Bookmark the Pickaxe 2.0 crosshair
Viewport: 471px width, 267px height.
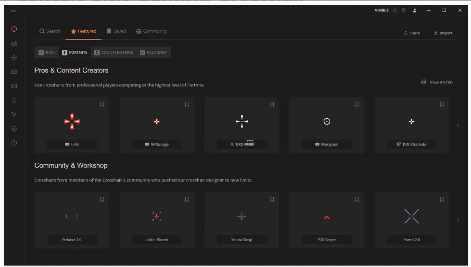[x=102, y=199]
